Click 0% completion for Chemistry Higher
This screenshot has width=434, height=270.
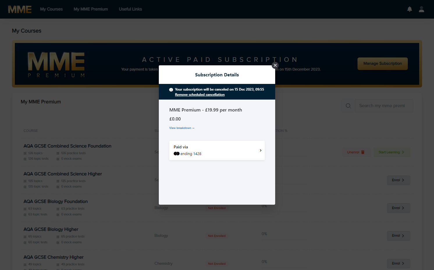coord(264,262)
